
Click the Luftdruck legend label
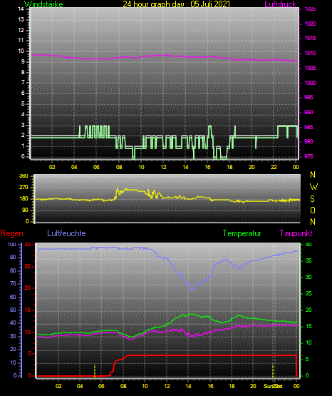280,4
